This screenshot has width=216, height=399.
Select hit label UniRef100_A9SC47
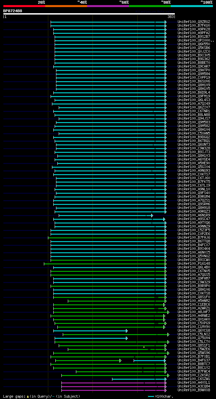pos(194,219)
